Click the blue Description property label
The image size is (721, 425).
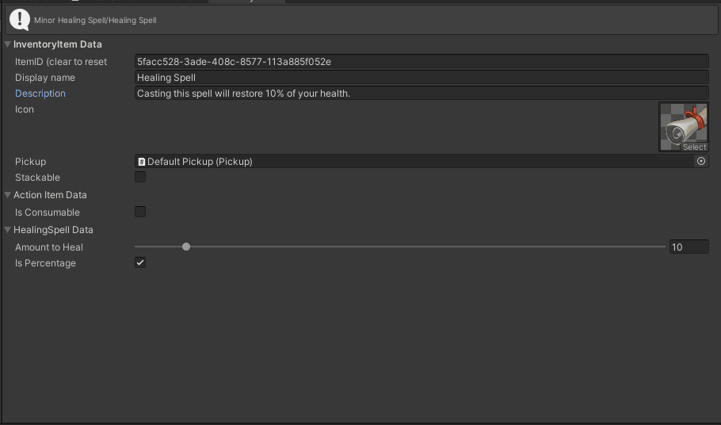coord(40,94)
